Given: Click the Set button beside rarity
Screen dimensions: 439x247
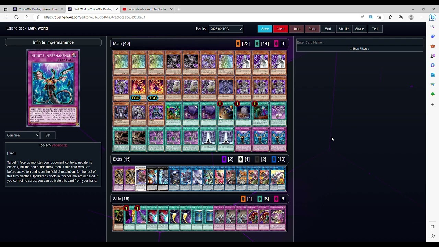Looking at the screenshot, I should tap(48, 135).
